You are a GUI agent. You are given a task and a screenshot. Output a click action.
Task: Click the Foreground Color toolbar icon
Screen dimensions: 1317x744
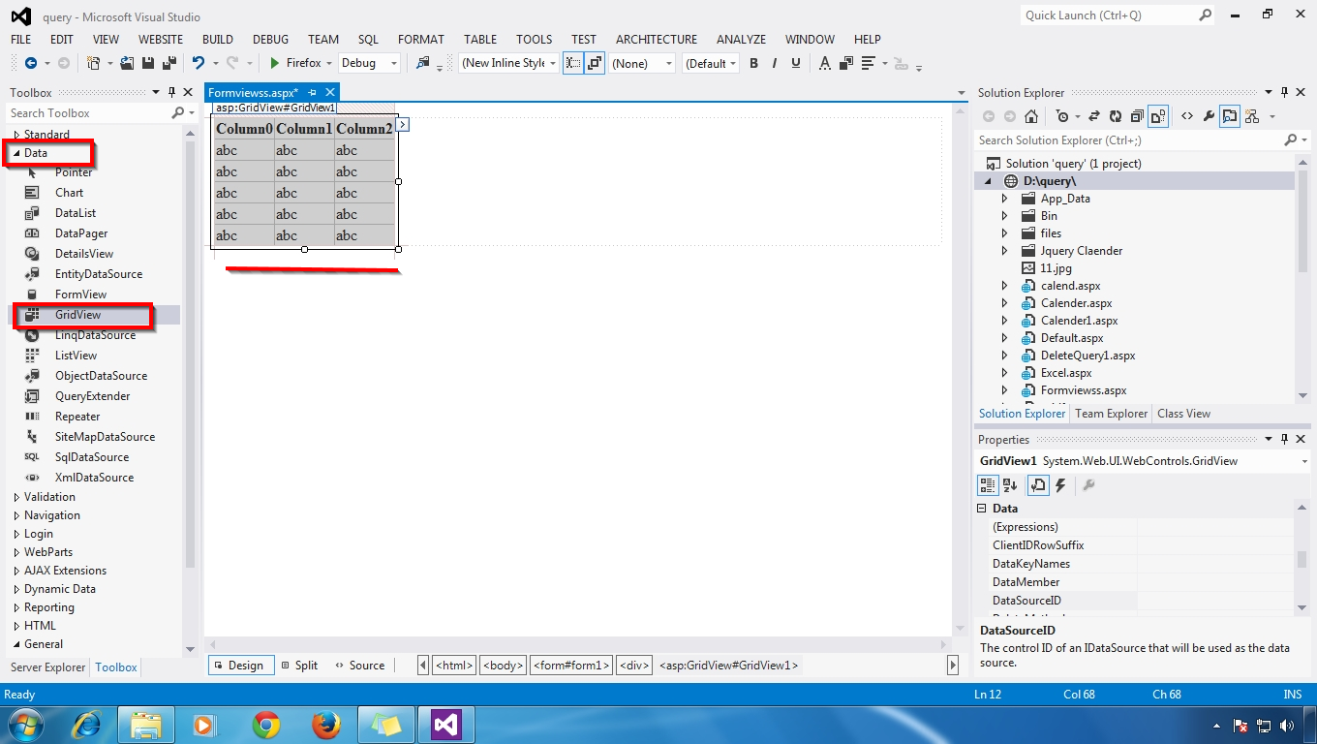click(824, 63)
